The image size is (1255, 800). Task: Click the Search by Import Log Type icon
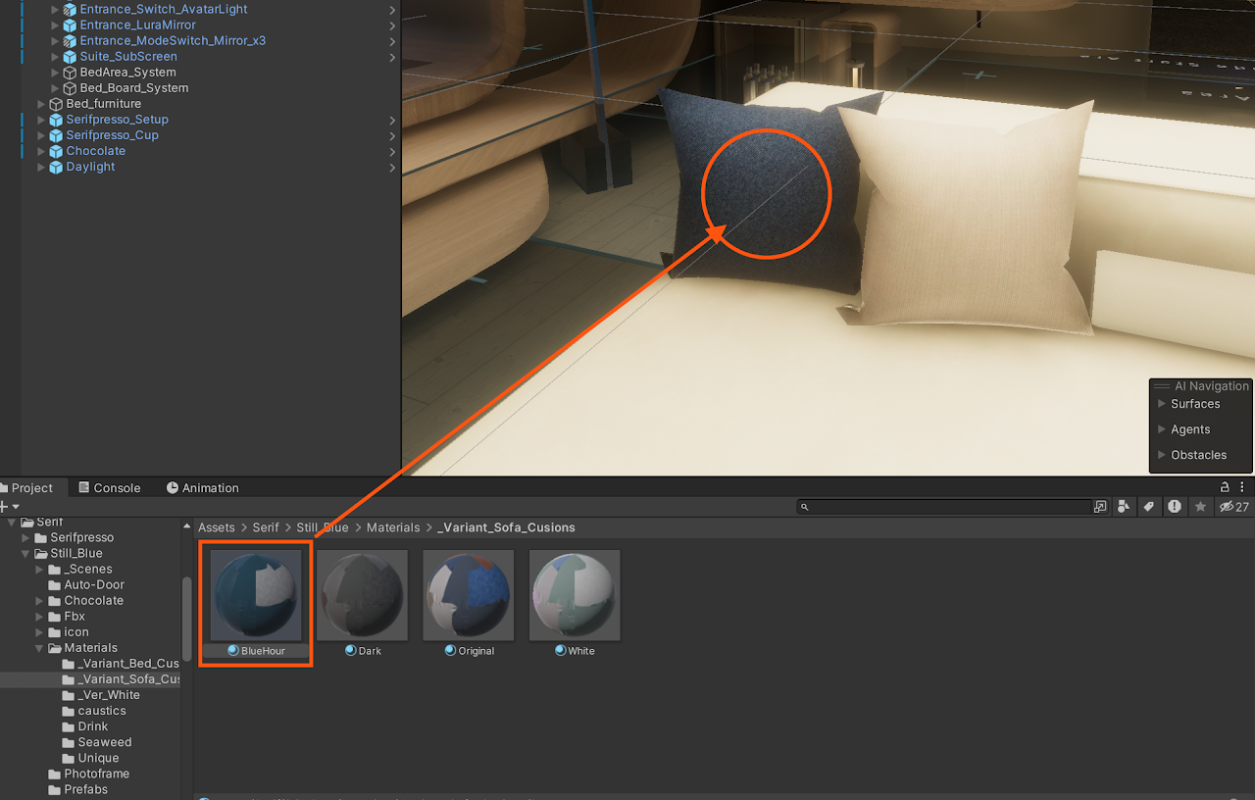click(1175, 507)
